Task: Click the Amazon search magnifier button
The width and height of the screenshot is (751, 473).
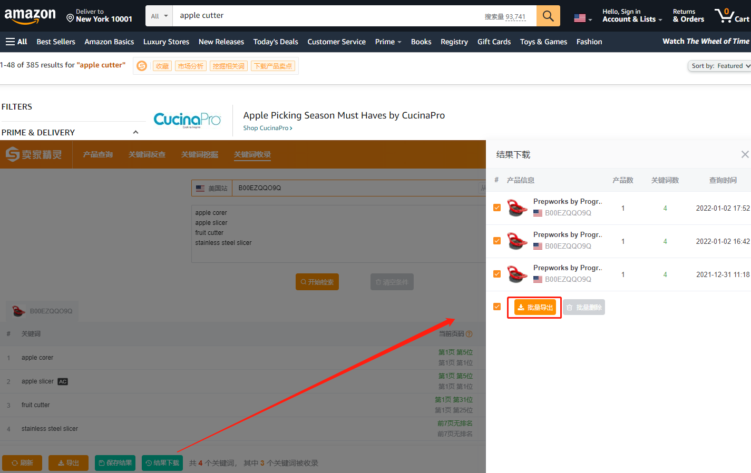Action: tap(548, 16)
